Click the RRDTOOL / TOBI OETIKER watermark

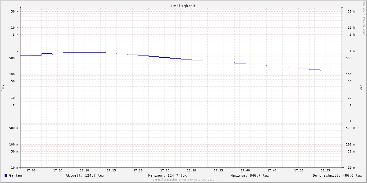tap(364, 18)
